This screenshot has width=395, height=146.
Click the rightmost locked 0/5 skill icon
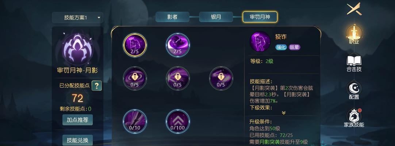(221, 78)
